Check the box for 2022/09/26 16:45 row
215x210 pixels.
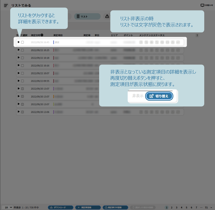23,42
